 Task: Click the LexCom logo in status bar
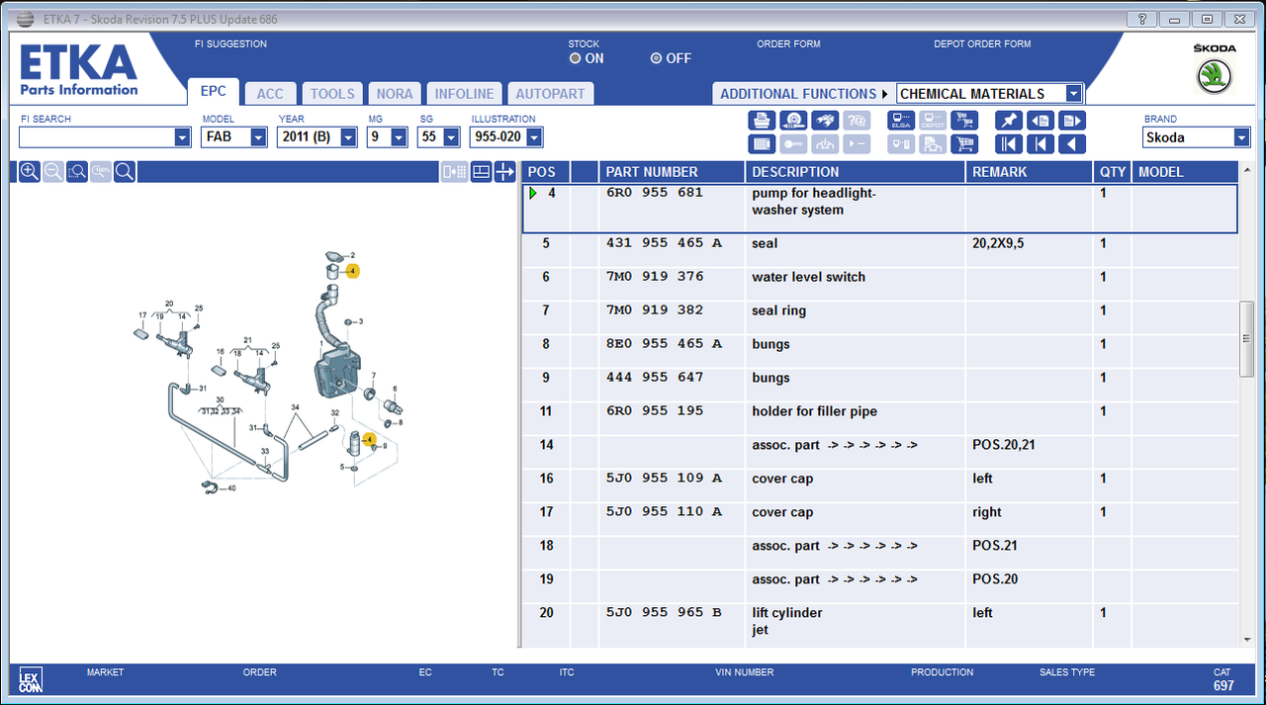31,679
